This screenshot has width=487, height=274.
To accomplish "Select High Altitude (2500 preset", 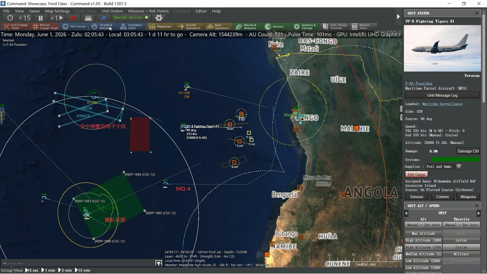I will pos(423,247).
